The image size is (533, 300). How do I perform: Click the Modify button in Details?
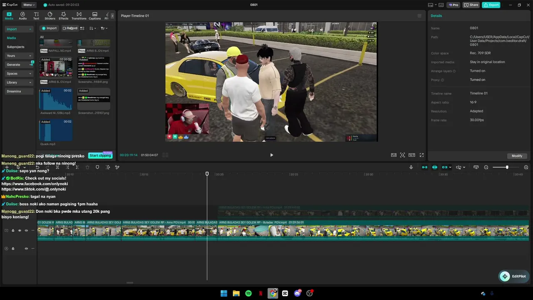(x=517, y=156)
